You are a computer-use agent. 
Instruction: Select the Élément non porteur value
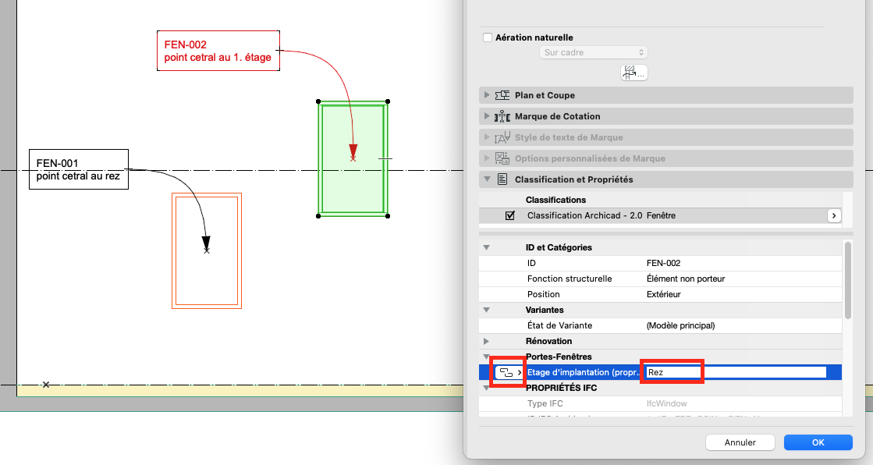click(686, 279)
